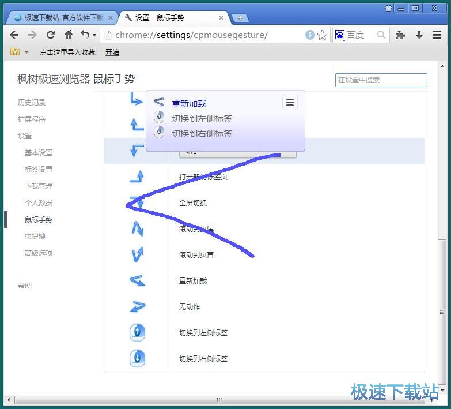Click the 重新加载 action in the list
The image size is (451, 409).
click(x=193, y=280)
